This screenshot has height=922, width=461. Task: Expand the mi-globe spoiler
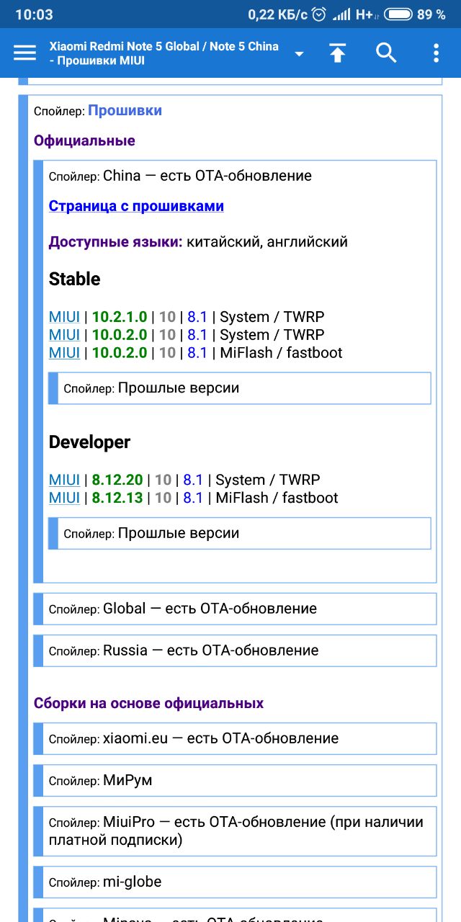(235, 882)
